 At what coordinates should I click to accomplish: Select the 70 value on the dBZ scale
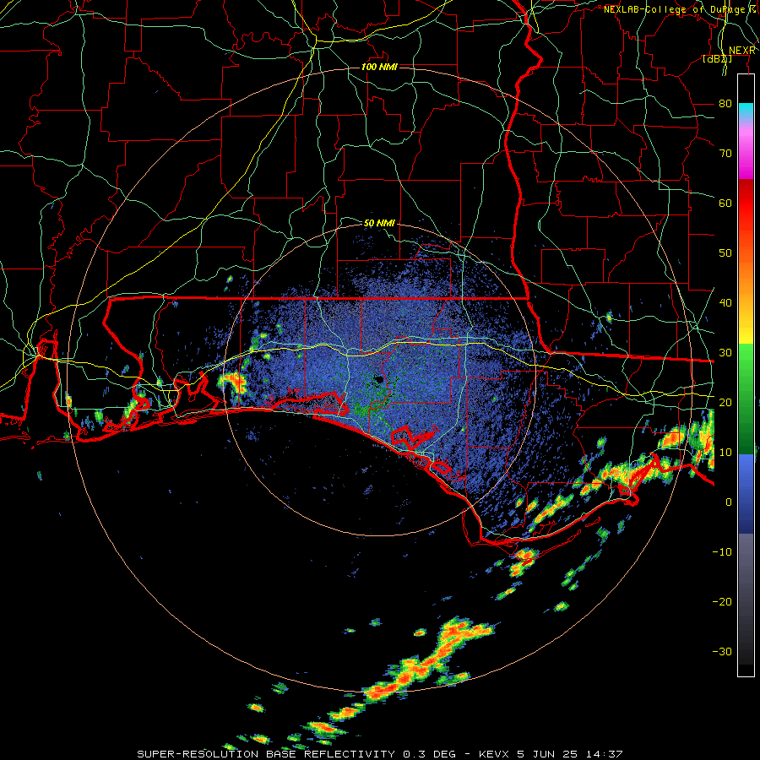coord(725,154)
